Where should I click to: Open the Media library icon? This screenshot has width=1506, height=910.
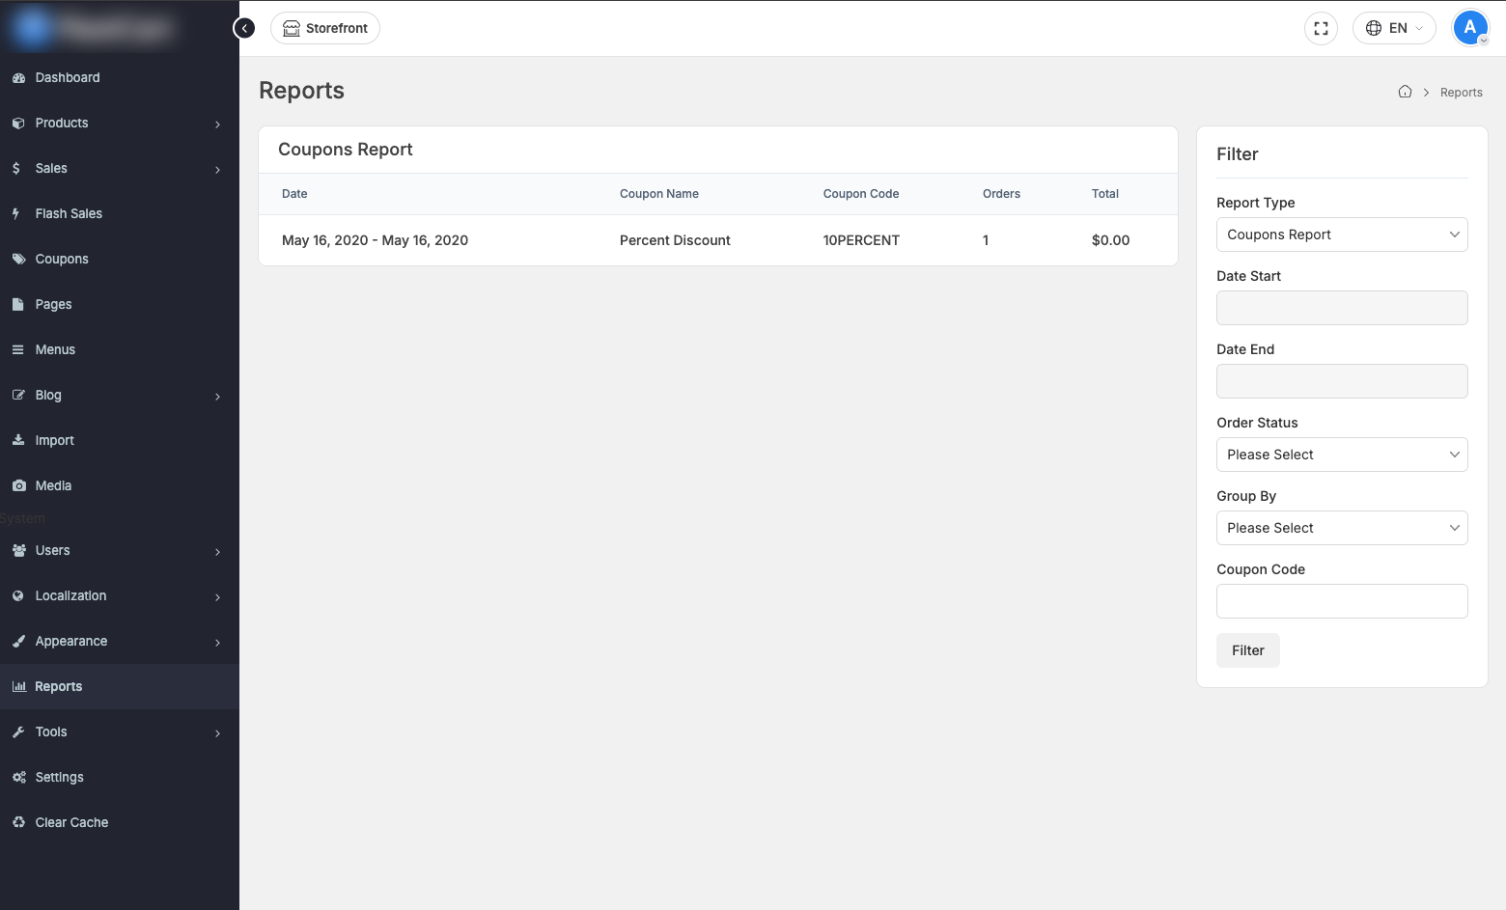click(19, 485)
